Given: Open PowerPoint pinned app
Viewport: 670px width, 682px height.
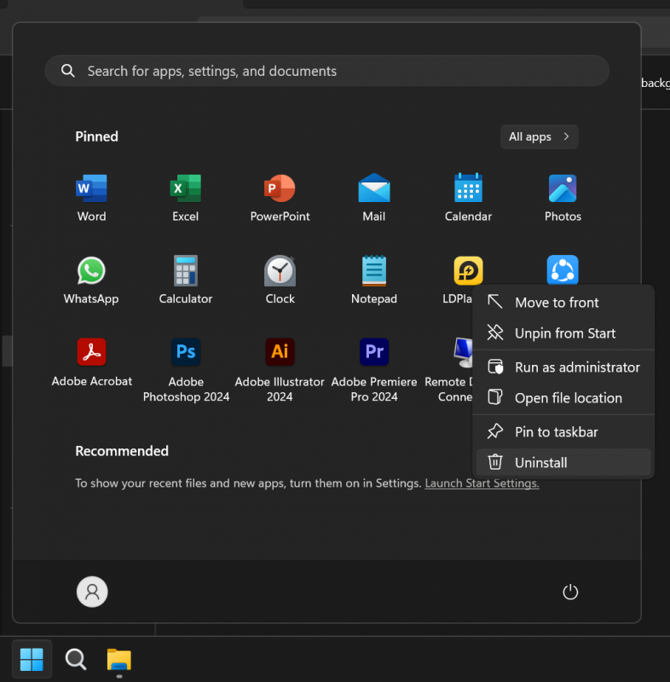Looking at the screenshot, I should 280,198.
